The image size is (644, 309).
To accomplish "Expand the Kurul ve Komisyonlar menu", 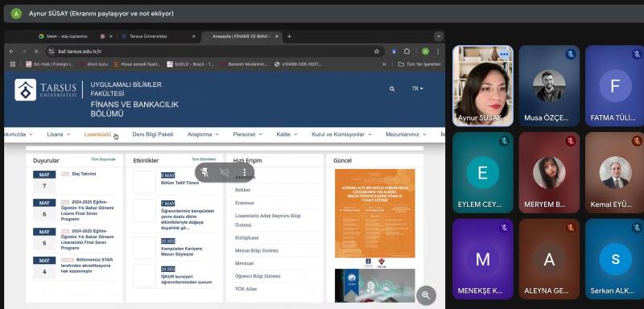I will [x=341, y=134].
